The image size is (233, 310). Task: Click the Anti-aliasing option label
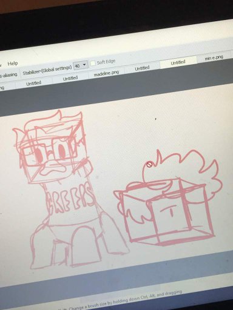(8, 75)
